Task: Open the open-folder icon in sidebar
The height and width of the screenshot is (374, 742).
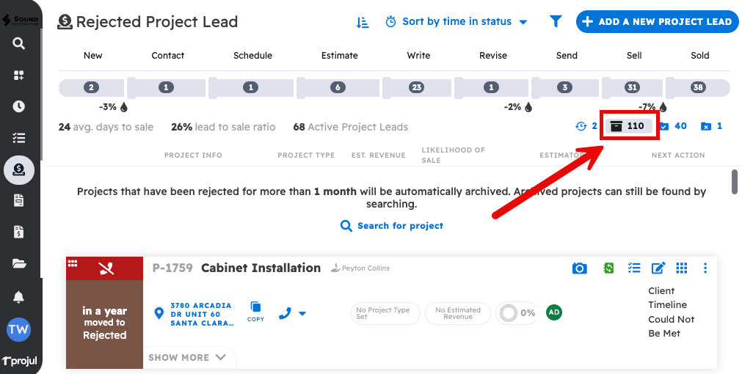Action: tap(19, 263)
